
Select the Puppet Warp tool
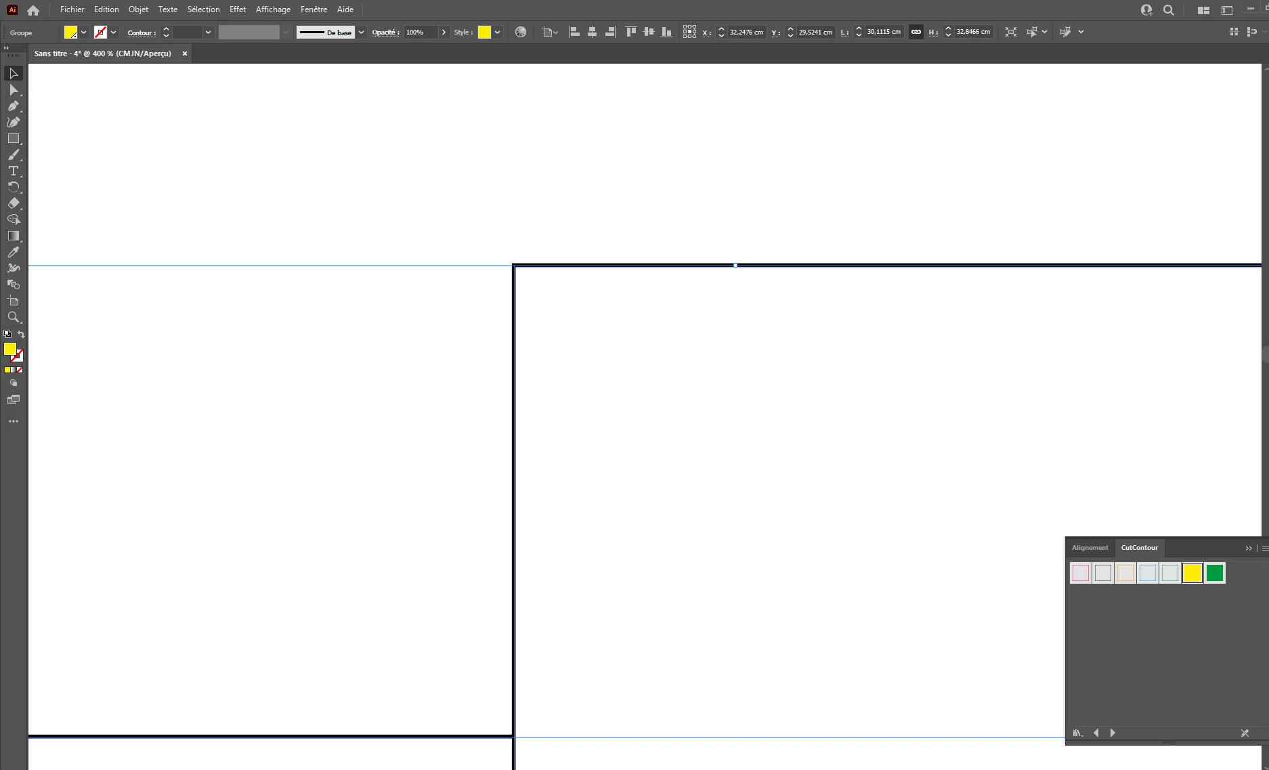point(14,268)
